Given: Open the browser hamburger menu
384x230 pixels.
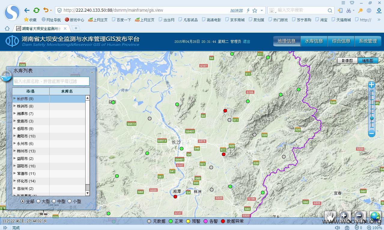Looking at the screenshot, I should click(343, 2).
